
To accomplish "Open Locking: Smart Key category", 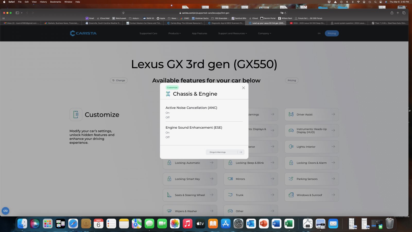I will pyautogui.click(x=190, y=179).
